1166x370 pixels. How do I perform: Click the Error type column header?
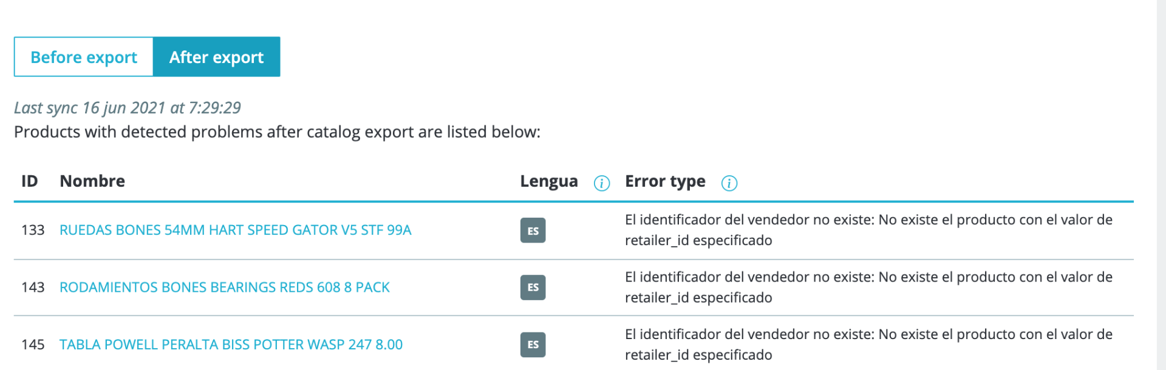point(665,181)
